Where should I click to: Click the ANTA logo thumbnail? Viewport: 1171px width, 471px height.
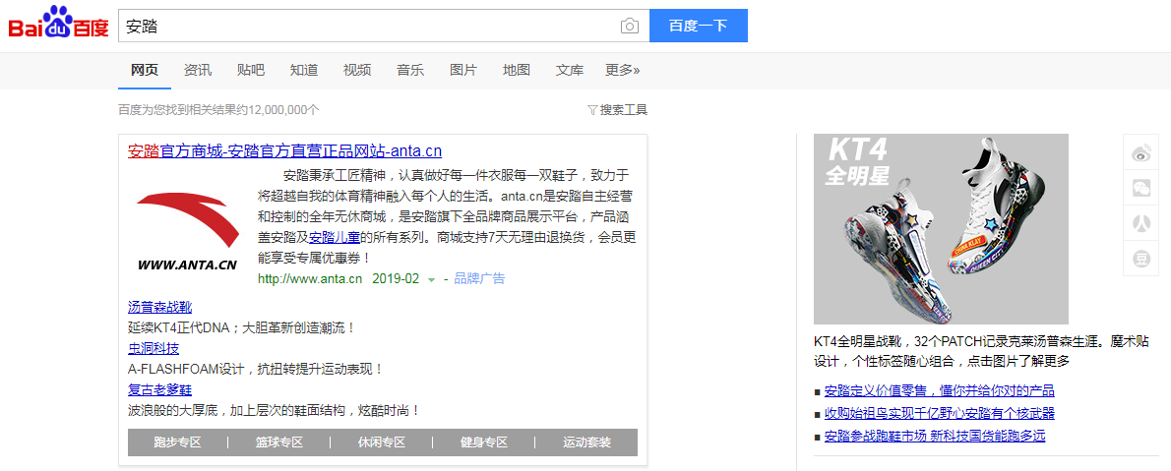[187, 228]
